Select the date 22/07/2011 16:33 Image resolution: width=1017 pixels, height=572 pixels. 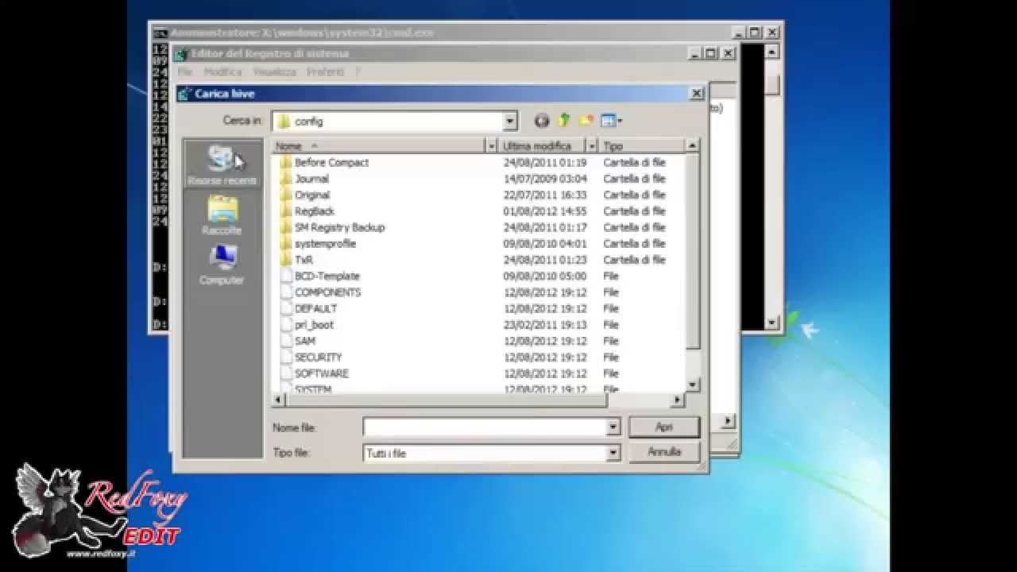point(545,195)
